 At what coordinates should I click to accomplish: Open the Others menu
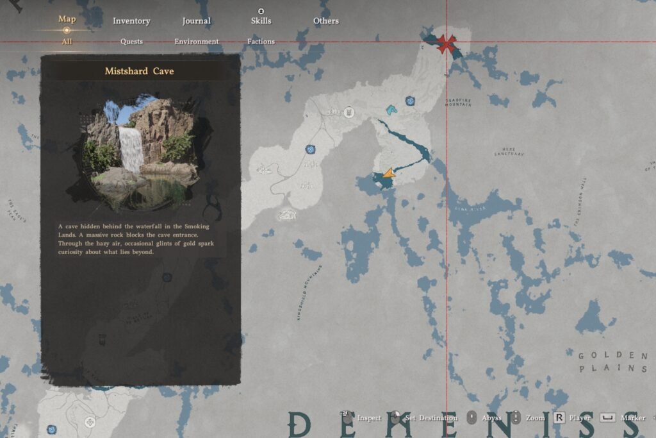[x=325, y=21]
